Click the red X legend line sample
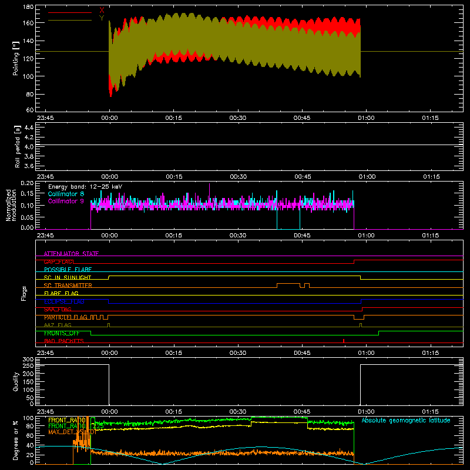 (x=70, y=12)
